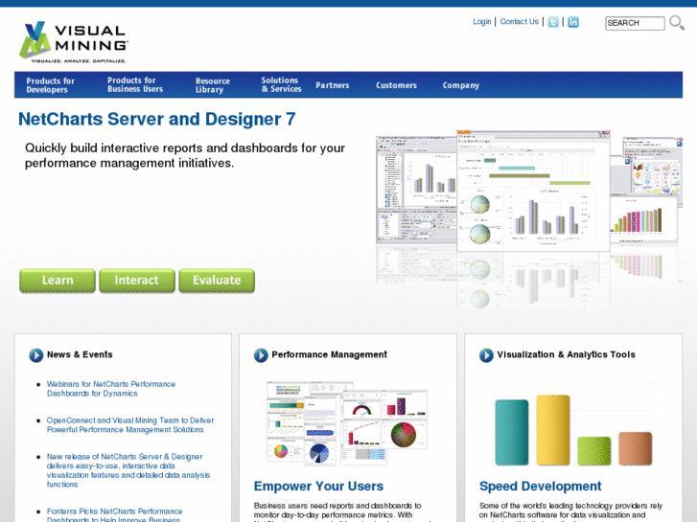Open Fonterra Picks NetCharts Performance link
The width and height of the screenshot is (697, 522).
click(x=114, y=514)
